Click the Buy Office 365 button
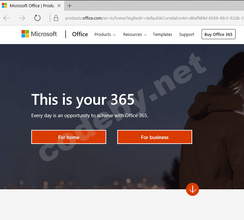Viewport: 244px width, 220px height. coord(219,34)
